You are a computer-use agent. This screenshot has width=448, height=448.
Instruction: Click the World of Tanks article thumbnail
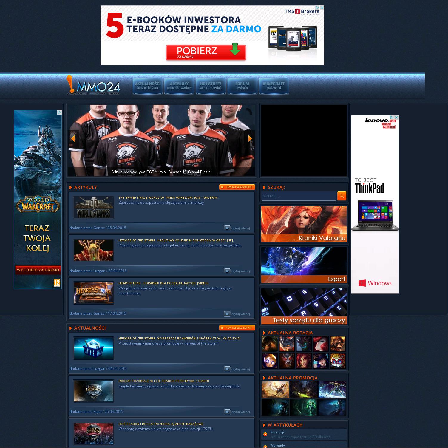[x=94, y=207]
